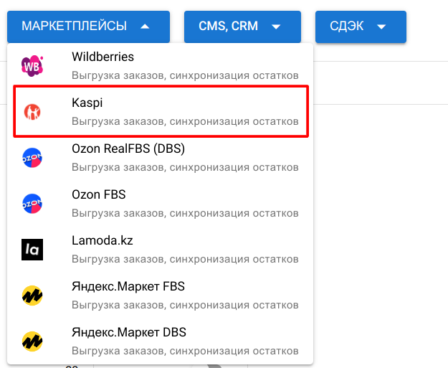Collapse the МАРКЕТПЛЕЙСЫ dropdown
The width and height of the screenshot is (448, 368).
coord(89,27)
